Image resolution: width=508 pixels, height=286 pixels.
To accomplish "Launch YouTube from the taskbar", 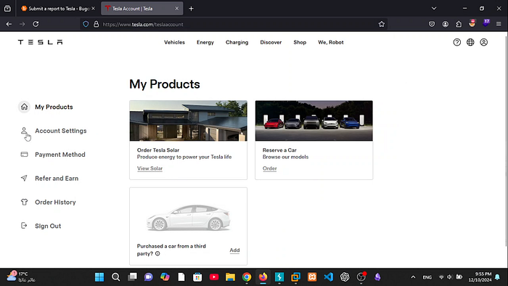I will [x=214, y=277].
